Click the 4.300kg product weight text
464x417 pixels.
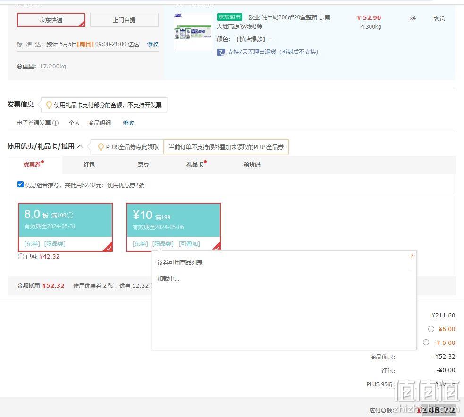(371, 27)
